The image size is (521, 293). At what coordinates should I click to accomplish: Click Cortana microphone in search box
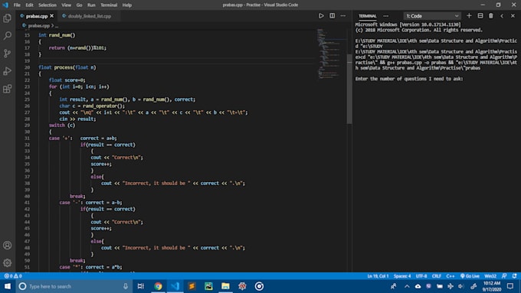click(x=126, y=286)
